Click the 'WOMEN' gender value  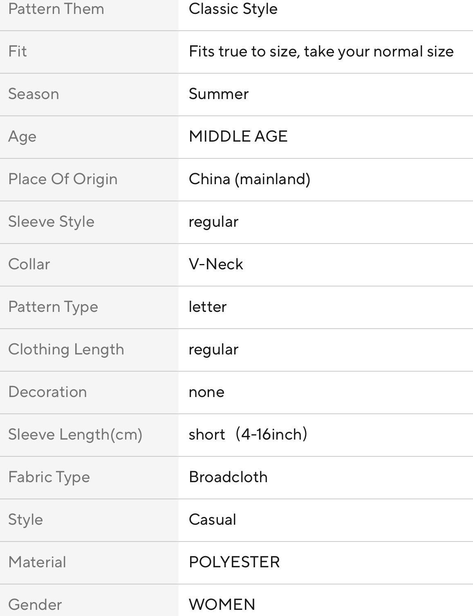(x=222, y=605)
